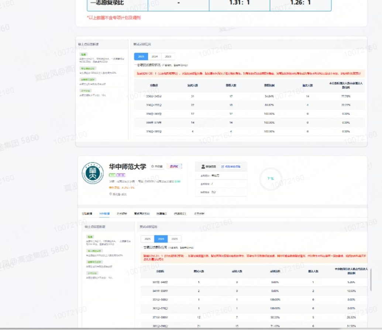Screen dimensions: 382x330
Task: Switch lower table to year 2025
Action: [147, 239]
